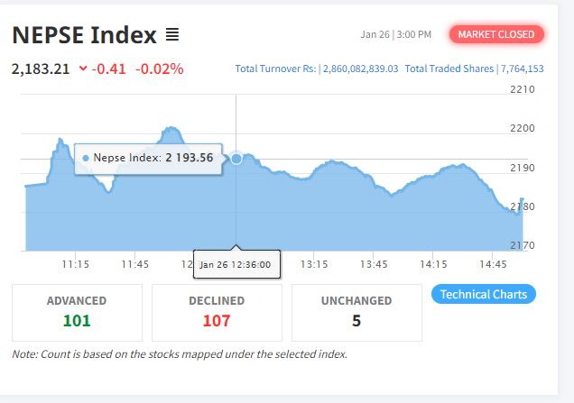Click the blue dot in Nepse Index tooltip
574x403 pixels.
pos(86,158)
